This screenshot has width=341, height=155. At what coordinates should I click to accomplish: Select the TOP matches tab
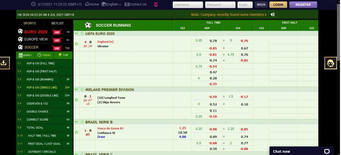point(63,55)
